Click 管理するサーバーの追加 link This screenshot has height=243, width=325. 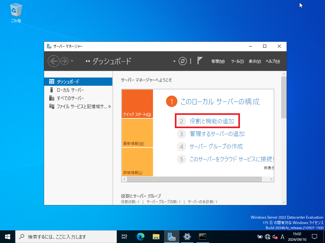(x=217, y=134)
